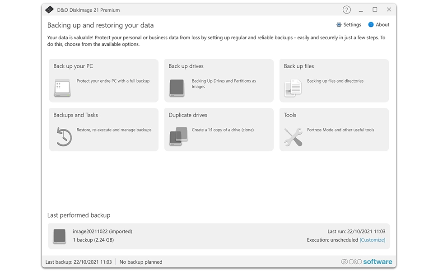Click the Settings gear icon
438x271 pixels.
[338, 24]
